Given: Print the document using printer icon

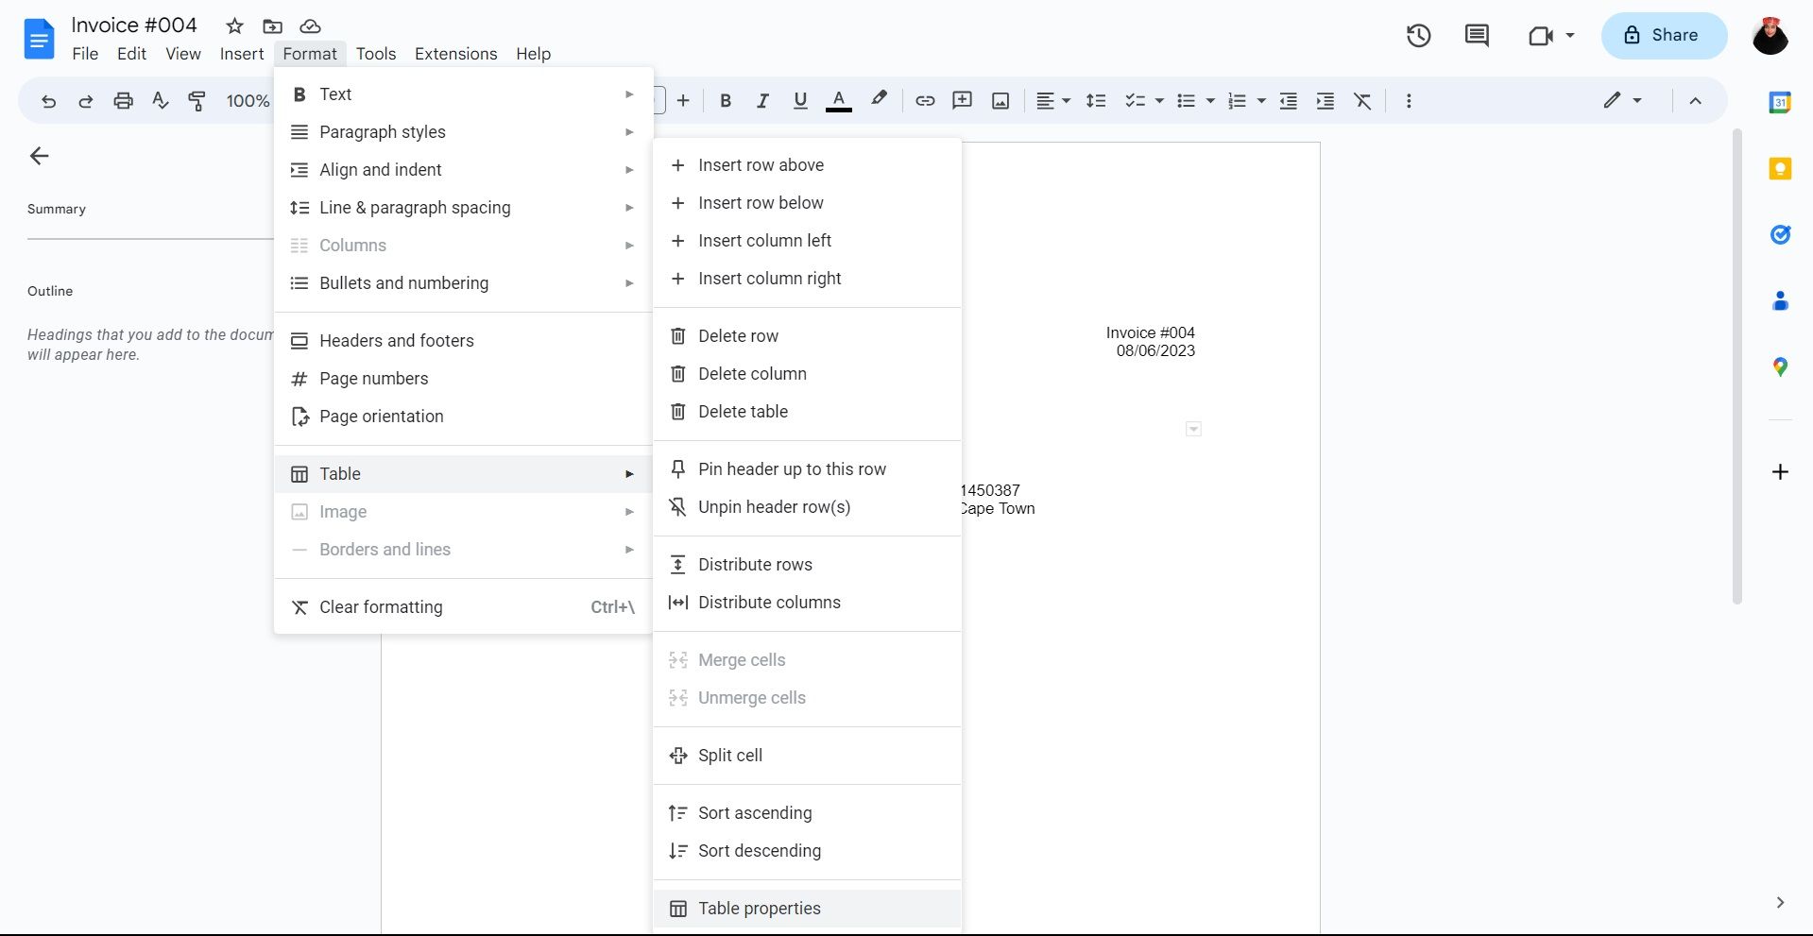Looking at the screenshot, I should pos(123,101).
